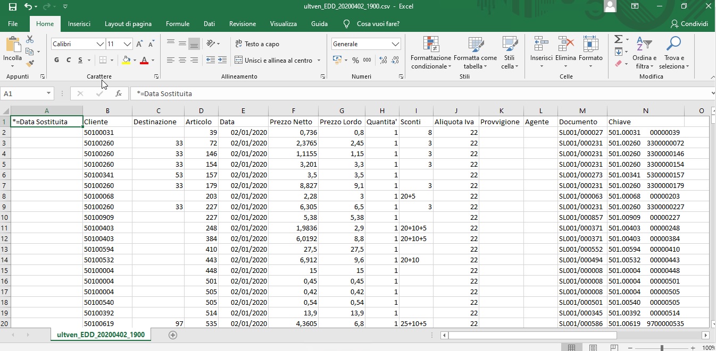Click the Testo a capo wrap button

[x=256, y=44]
